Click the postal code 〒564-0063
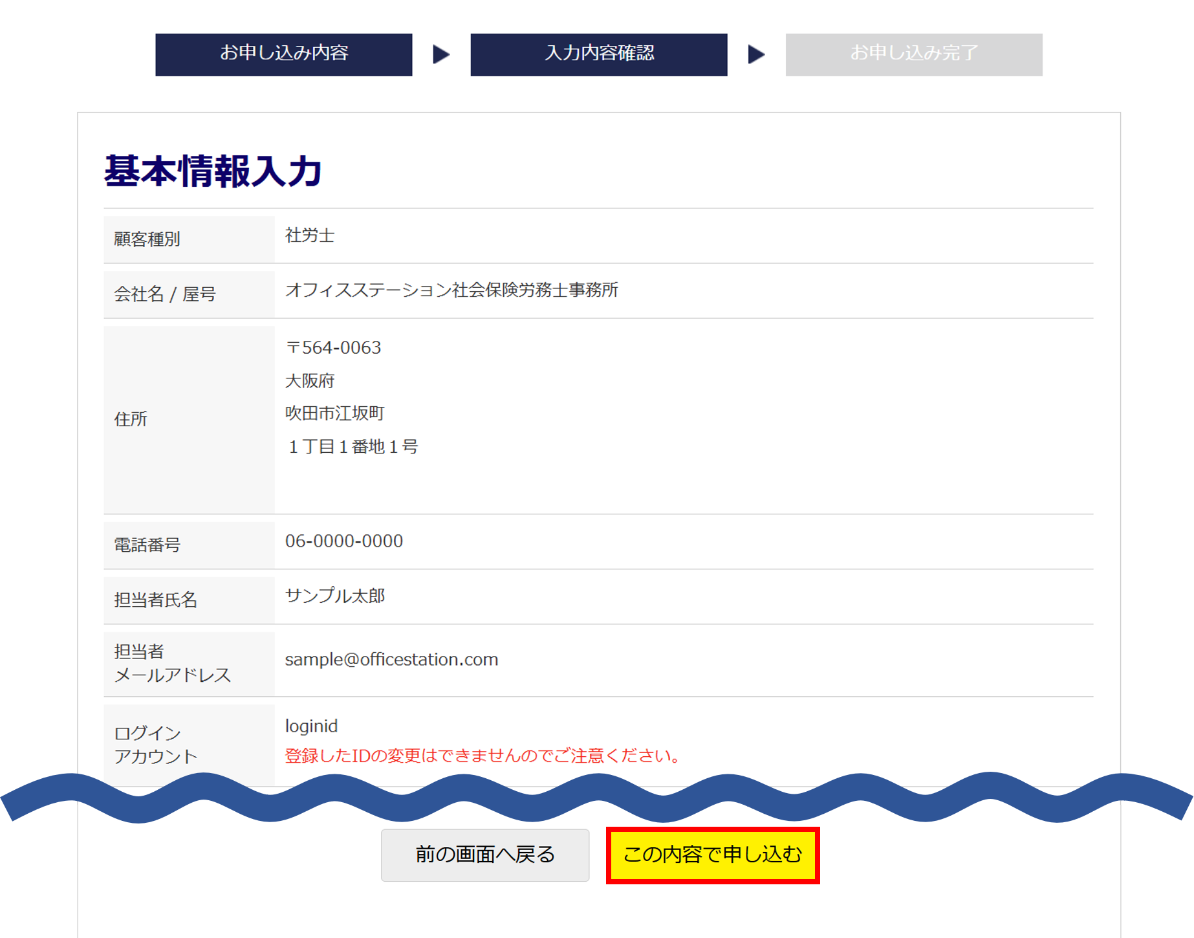Viewport: 1194px width, 938px height. (x=333, y=348)
